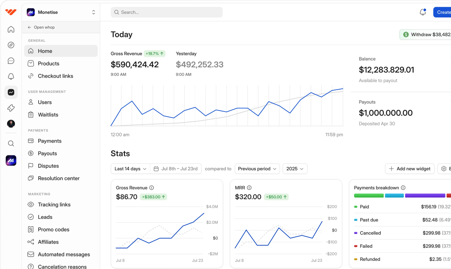Open search from the left rail magnifier

(11, 143)
